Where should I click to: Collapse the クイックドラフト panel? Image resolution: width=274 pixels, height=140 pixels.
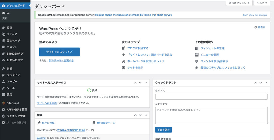pos(267,83)
